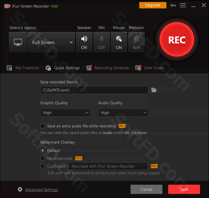The height and width of the screenshot is (198, 209).
Task: Select the No watermark radio button
Action: click(x=43, y=158)
